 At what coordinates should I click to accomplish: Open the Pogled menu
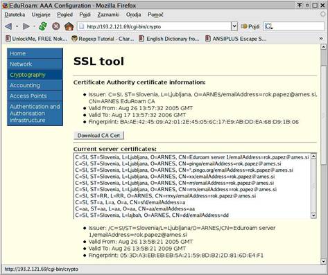tap(65, 15)
